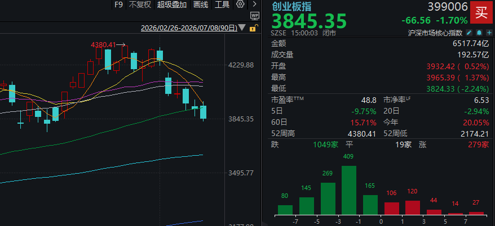The width and height of the screenshot is (495, 226).
Task: Click the 金额 value 6517.74亿
Action: click(470, 44)
